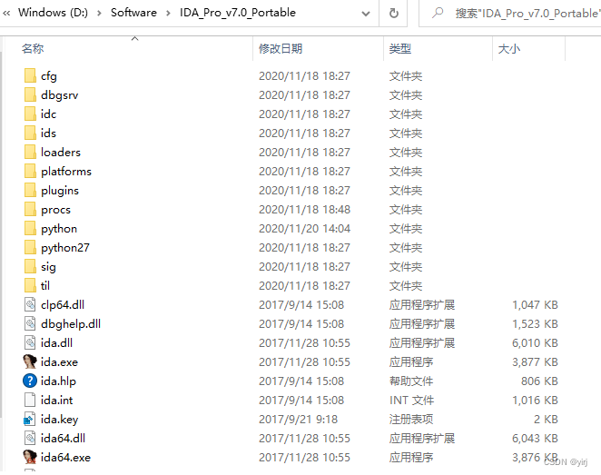This screenshot has width=601, height=475.
Task: Select the ida.int blank file icon
Action: 30,401
